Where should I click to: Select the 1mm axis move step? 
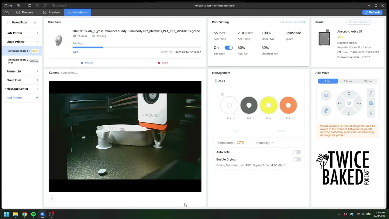tap(328, 81)
